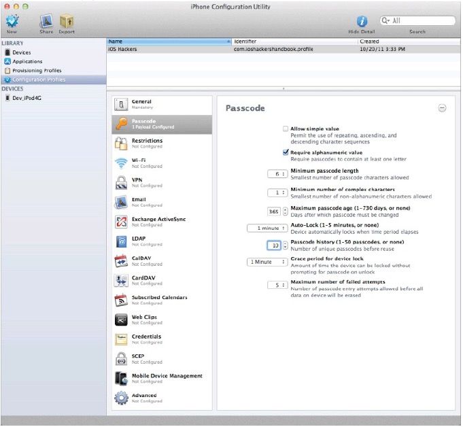Open the Web Clips icon
This screenshot has width=463, height=427.
pyautogui.click(x=121, y=320)
